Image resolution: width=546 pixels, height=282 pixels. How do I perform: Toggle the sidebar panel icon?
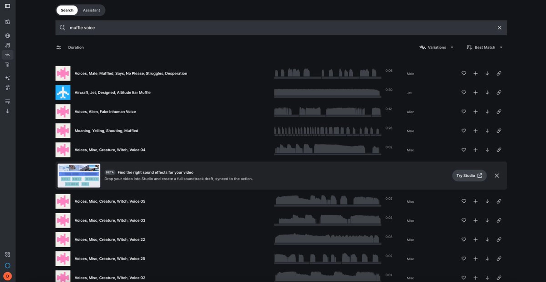coord(8,6)
